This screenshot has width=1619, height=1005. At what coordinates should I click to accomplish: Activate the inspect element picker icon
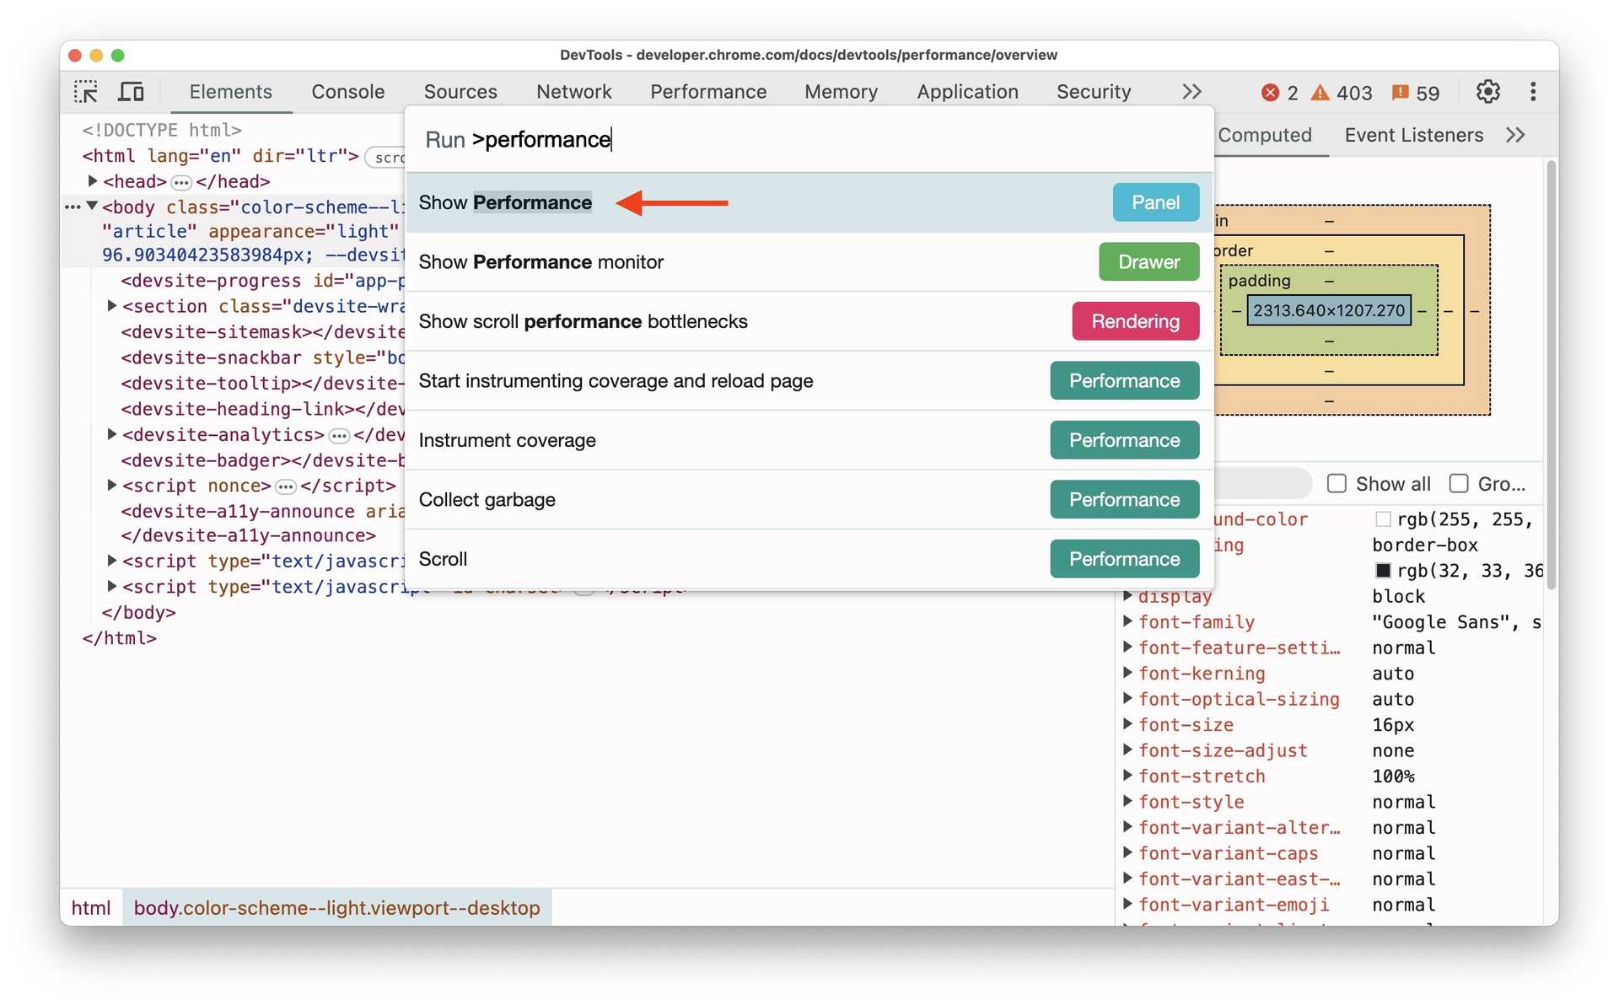click(x=86, y=92)
